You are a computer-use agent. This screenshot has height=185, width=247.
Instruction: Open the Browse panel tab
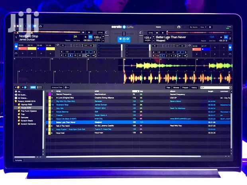click(x=176, y=88)
